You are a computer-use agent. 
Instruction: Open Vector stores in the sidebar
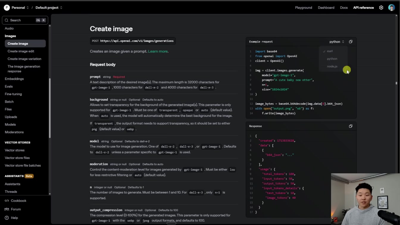coord(15,150)
